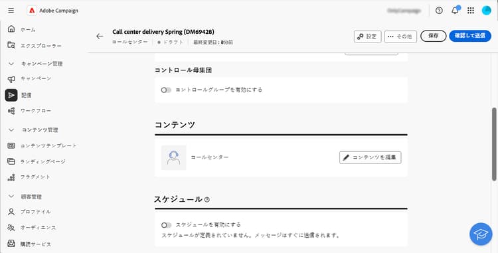The image size is (498, 253).
Task: Open the user profile avatar
Action: tap(486, 11)
